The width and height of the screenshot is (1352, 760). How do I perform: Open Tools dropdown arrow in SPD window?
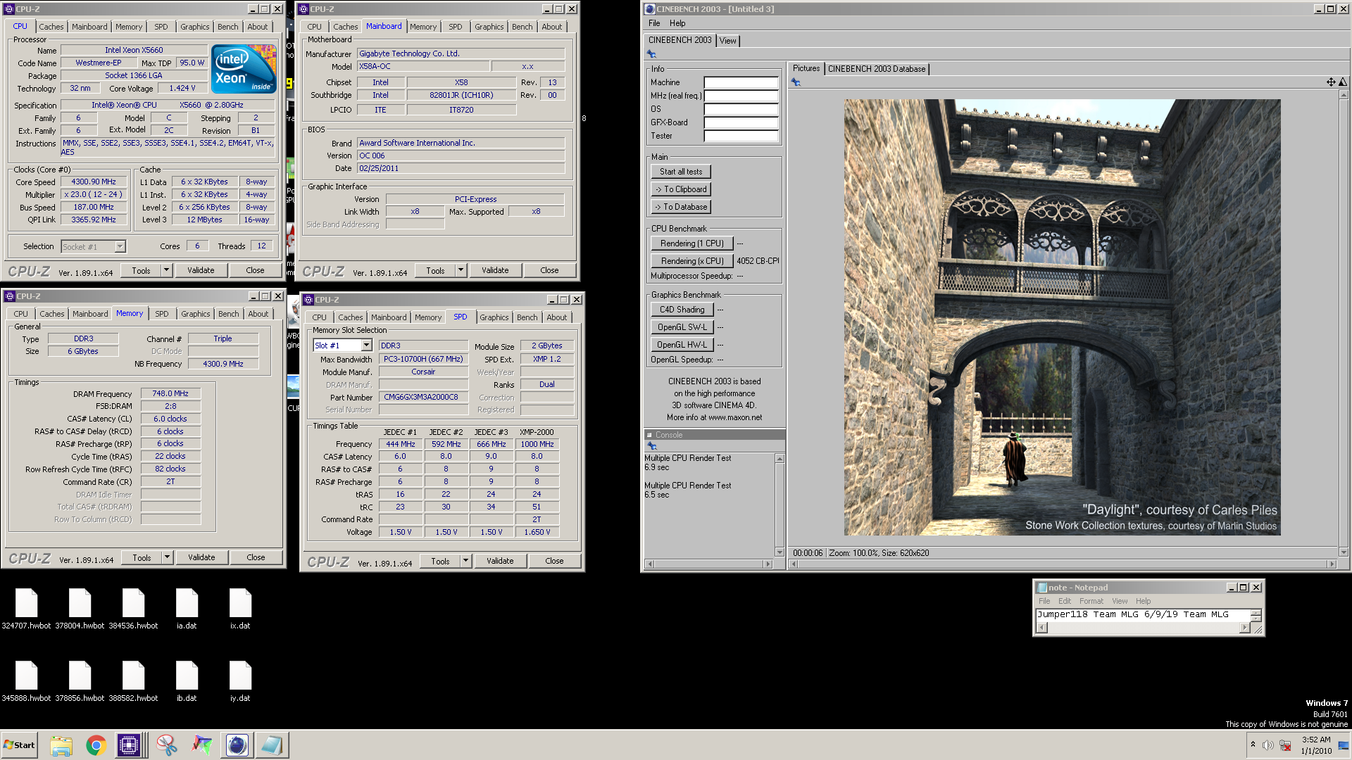coord(465,561)
